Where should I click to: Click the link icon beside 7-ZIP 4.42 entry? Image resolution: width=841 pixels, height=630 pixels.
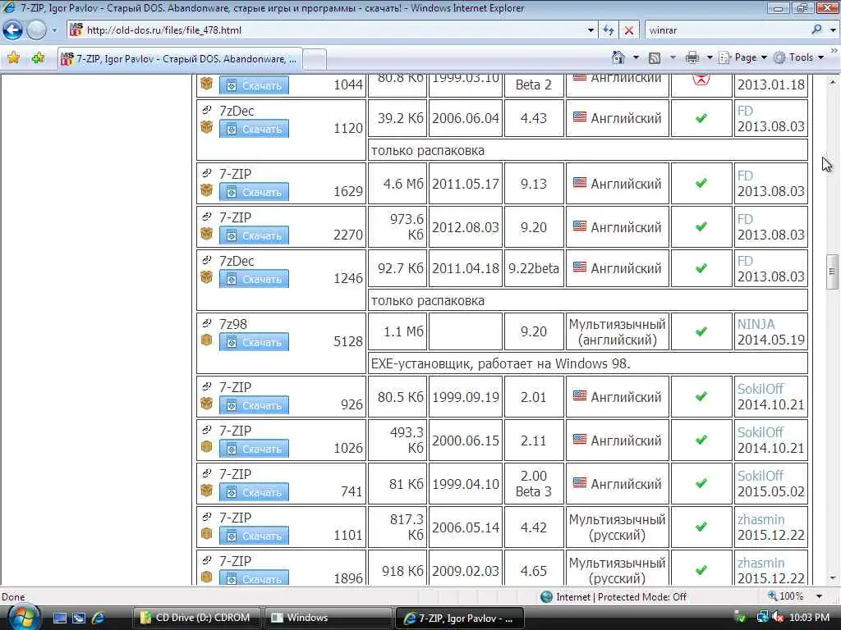206,517
